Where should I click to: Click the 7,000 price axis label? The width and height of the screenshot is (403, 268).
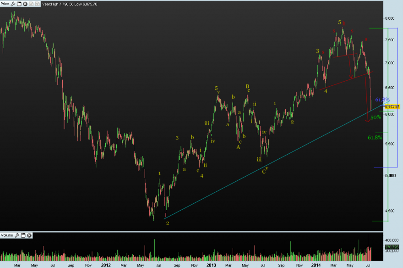[390, 63]
